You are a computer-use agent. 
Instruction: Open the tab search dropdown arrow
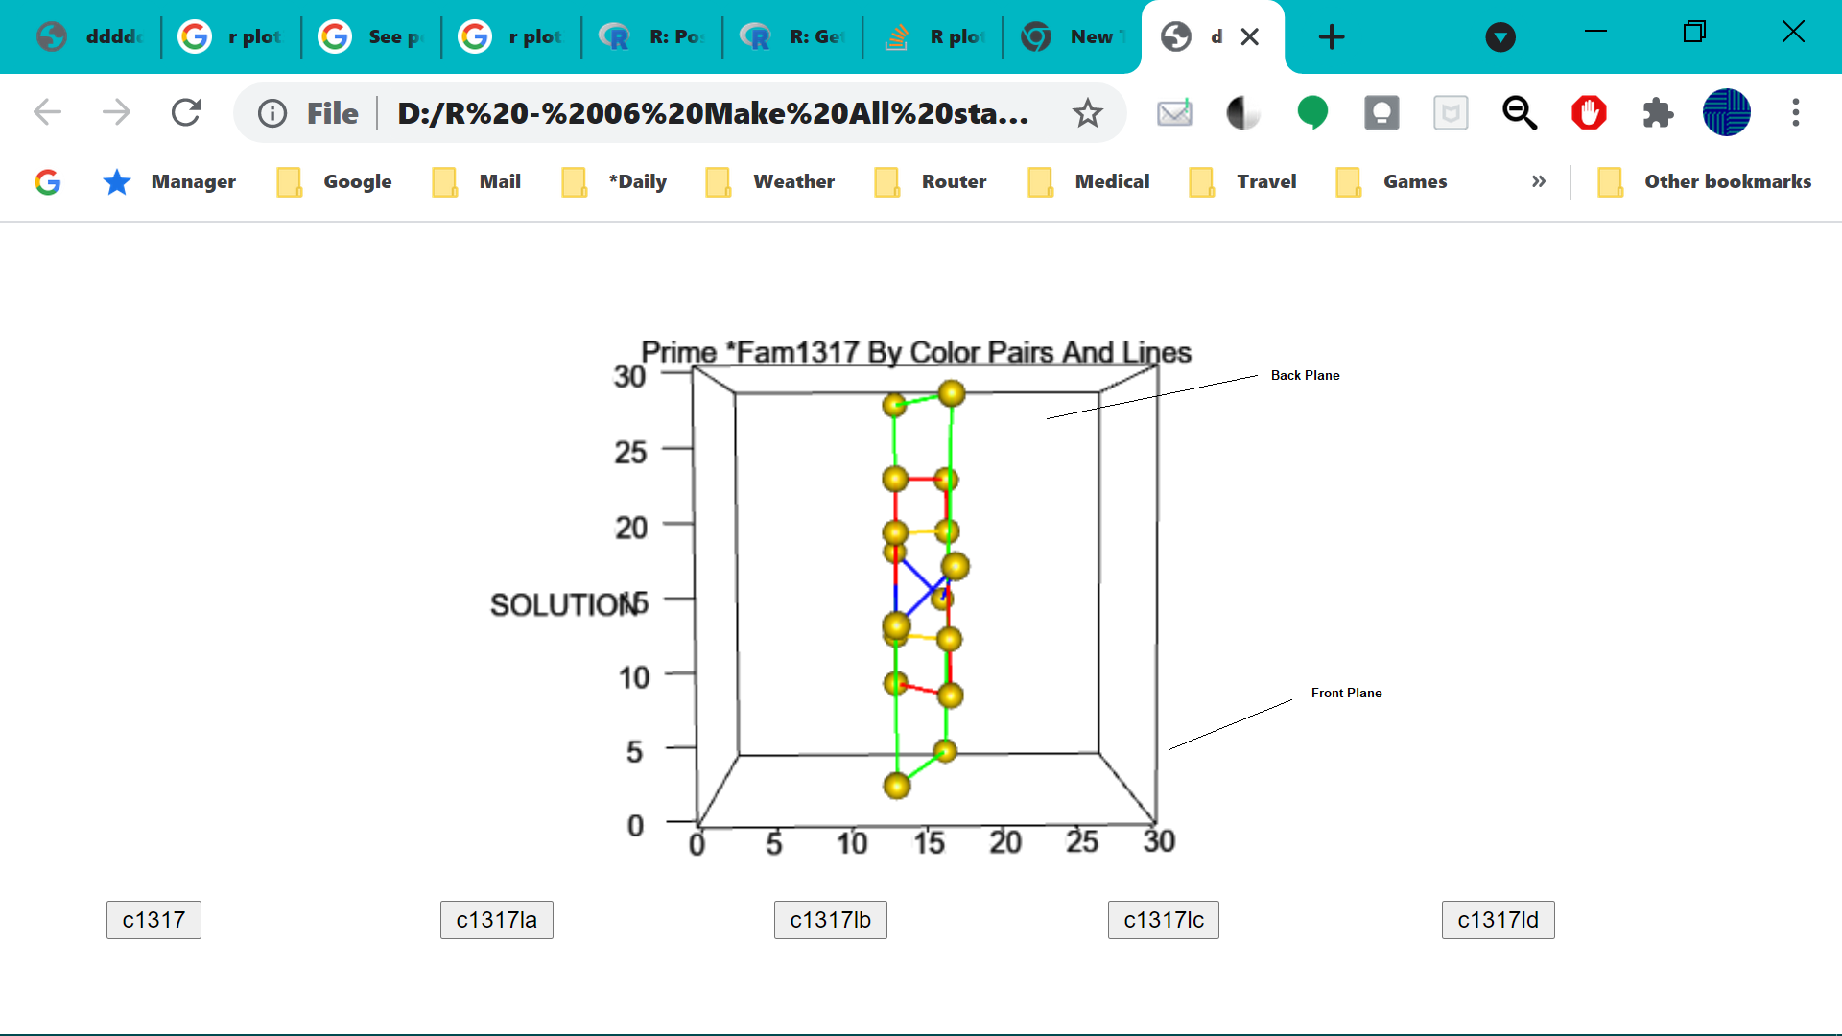tap(1500, 37)
